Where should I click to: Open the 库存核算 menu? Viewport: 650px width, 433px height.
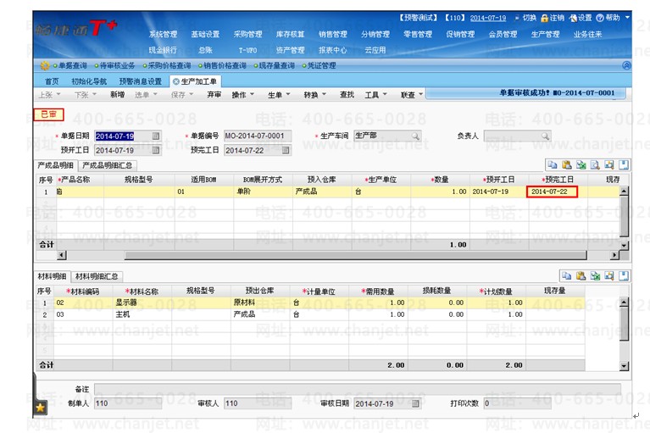pyautogui.click(x=290, y=35)
